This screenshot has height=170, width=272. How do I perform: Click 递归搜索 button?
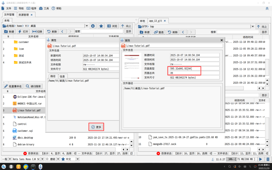point(33,86)
